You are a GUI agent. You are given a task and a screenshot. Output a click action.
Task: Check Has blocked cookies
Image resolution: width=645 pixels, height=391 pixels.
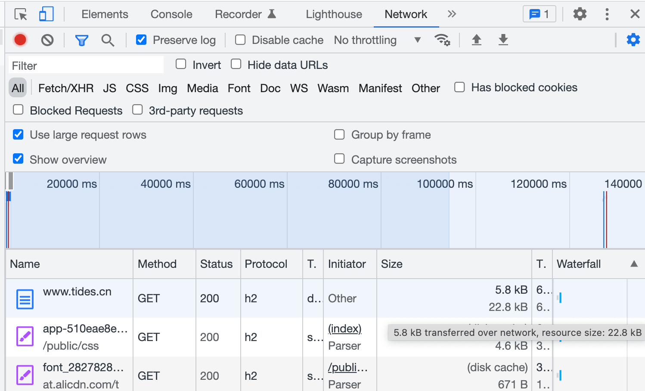coord(459,87)
